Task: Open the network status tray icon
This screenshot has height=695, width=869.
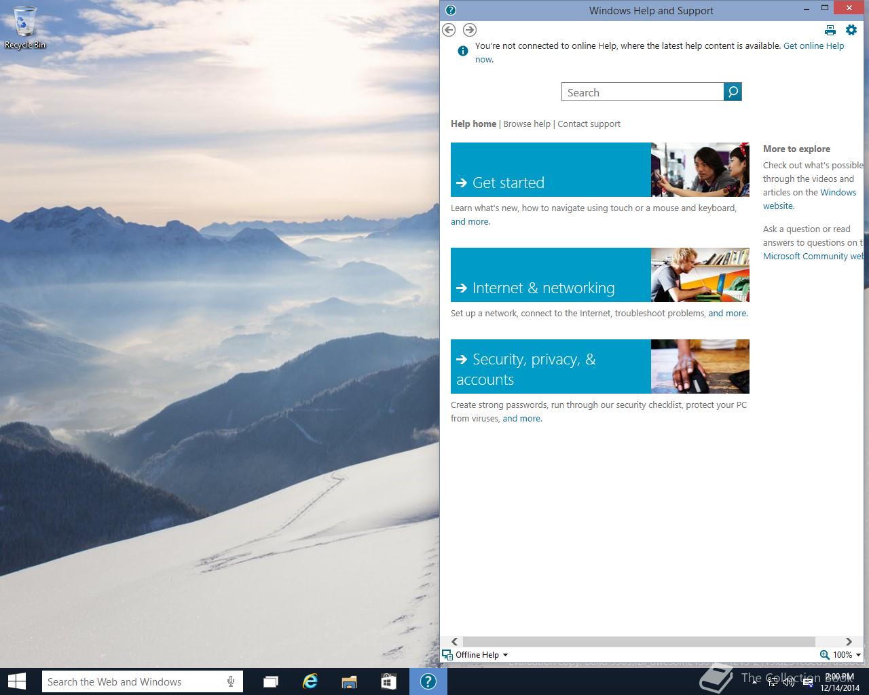Action: pos(773,682)
